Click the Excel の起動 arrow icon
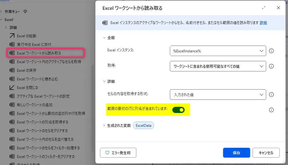The width and height of the screenshot is (288, 165). point(12,36)
